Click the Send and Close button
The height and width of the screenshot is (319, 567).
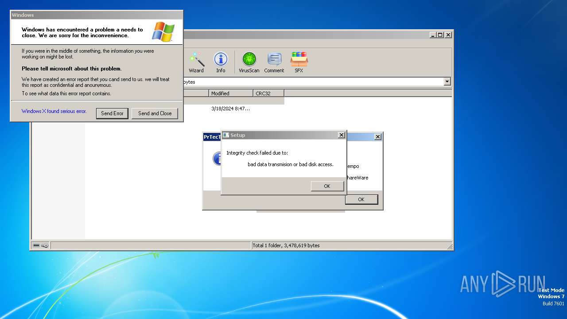tap(155, 113)
